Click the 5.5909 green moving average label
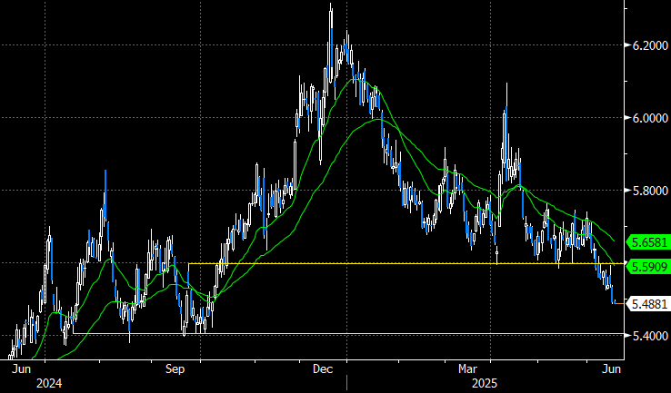Viewport: 671px width, 393px height. tap(648, 268)
